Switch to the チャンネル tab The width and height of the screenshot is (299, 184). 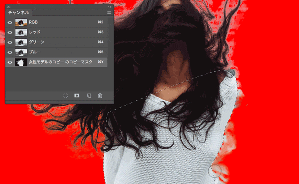click(x=19, y=13)
